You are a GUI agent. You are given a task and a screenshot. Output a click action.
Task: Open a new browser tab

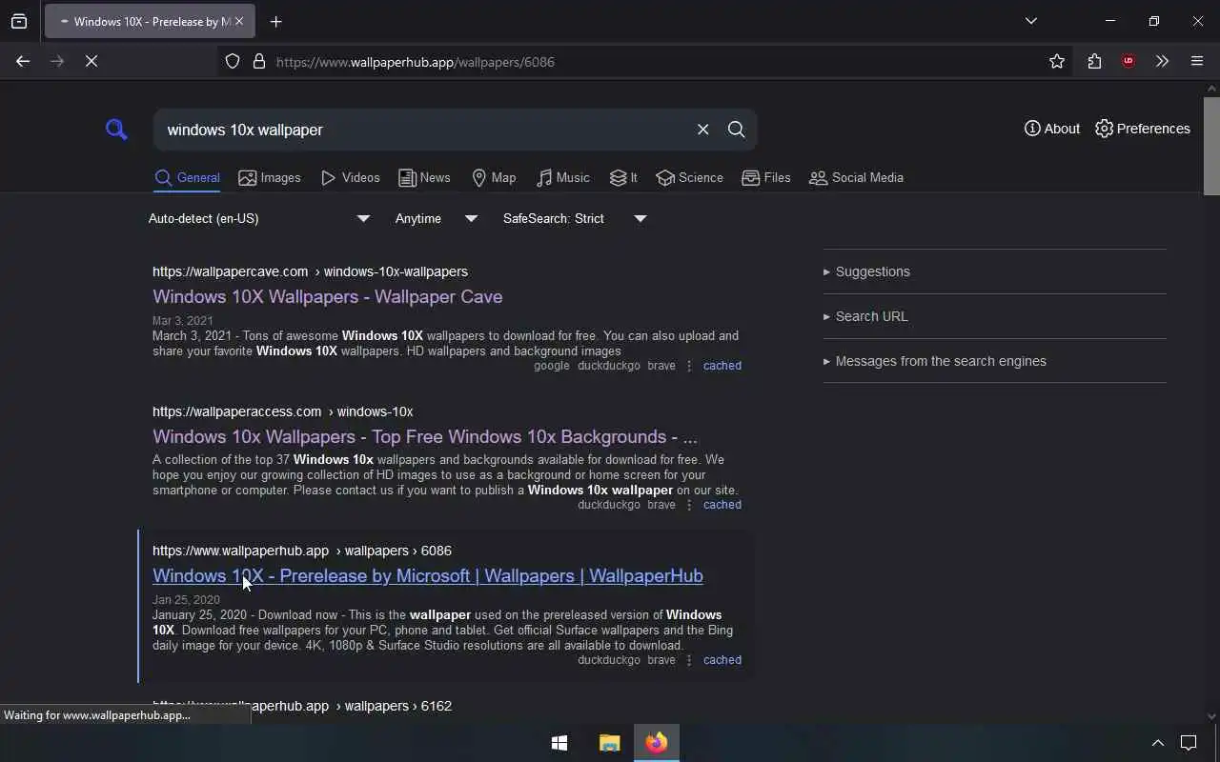[276, 22]
